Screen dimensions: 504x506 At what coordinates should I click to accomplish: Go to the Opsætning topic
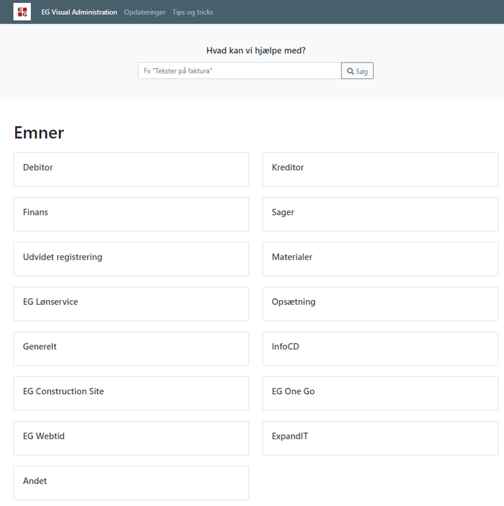click(x=380, y=303)
